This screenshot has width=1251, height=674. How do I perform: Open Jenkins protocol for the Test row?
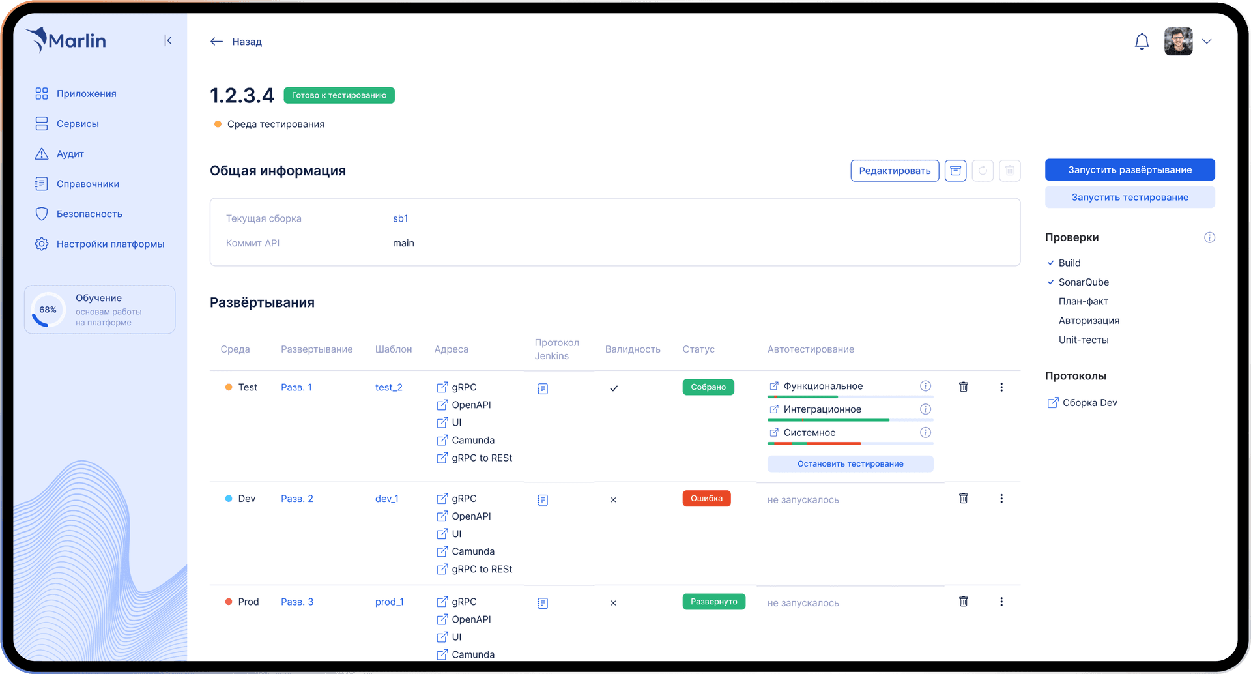pos(543,388)
